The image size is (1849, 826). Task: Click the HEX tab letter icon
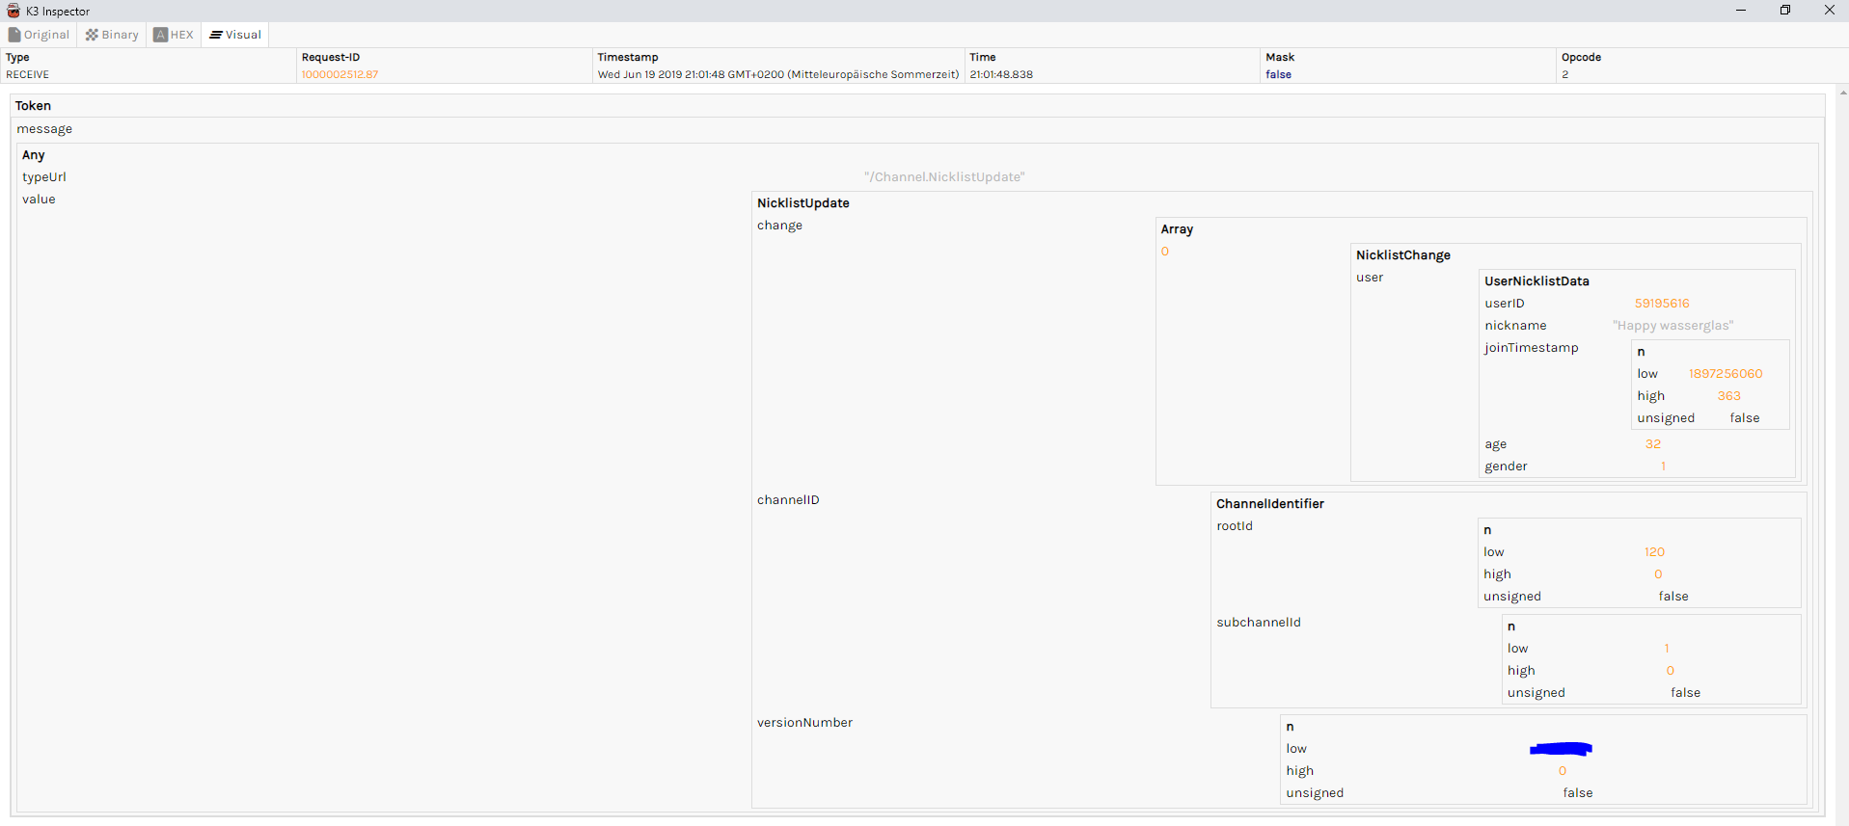(x=161, y=35)
